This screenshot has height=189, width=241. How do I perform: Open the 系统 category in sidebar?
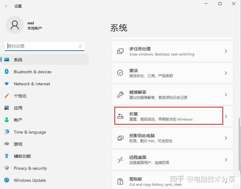[45, 59]
